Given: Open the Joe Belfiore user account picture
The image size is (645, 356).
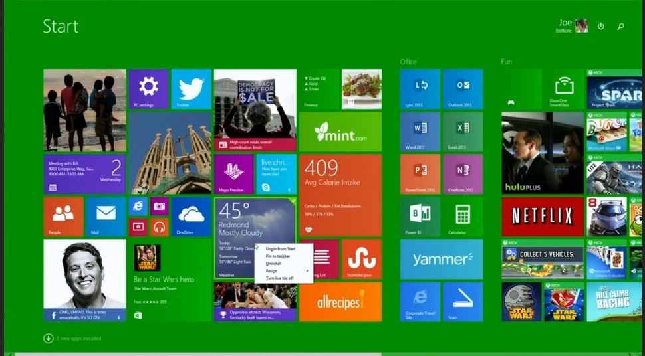Looking at the screenshot, I should (581, 25).
